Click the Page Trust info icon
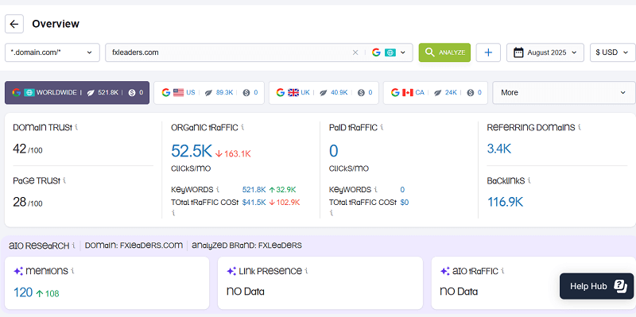636x317 pixels. [64, 180]
